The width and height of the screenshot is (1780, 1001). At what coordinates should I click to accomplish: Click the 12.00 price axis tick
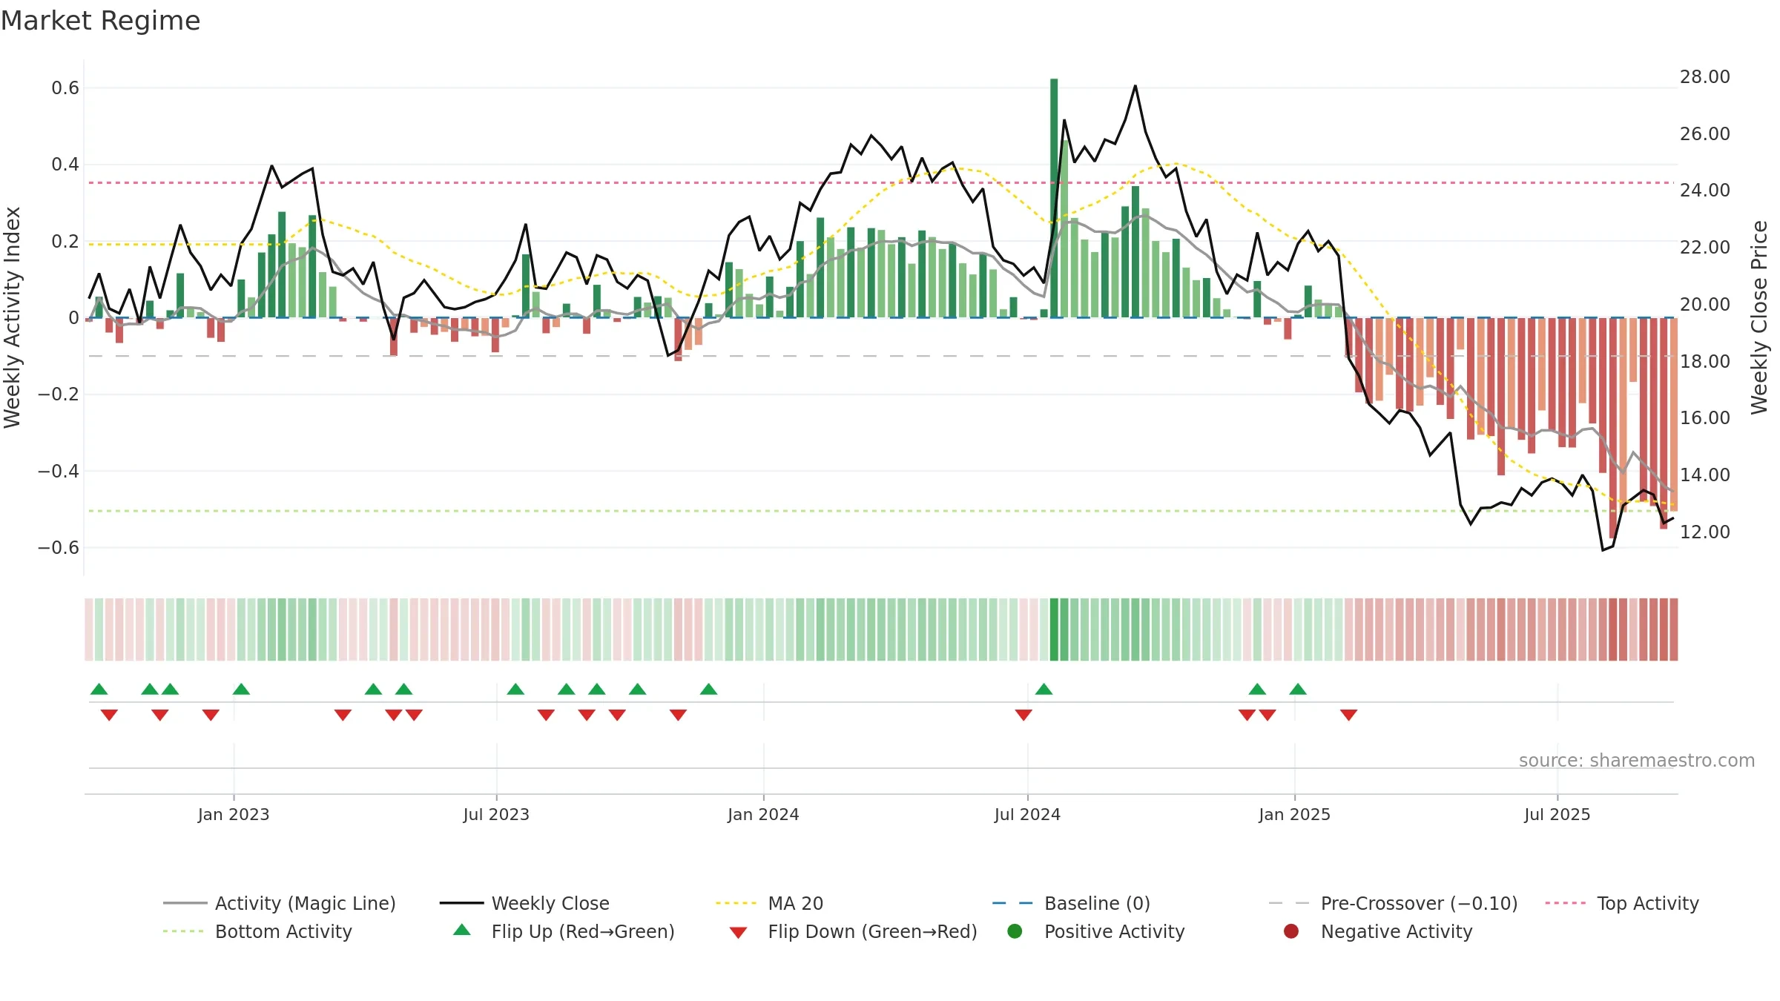tap(1705, 532)
